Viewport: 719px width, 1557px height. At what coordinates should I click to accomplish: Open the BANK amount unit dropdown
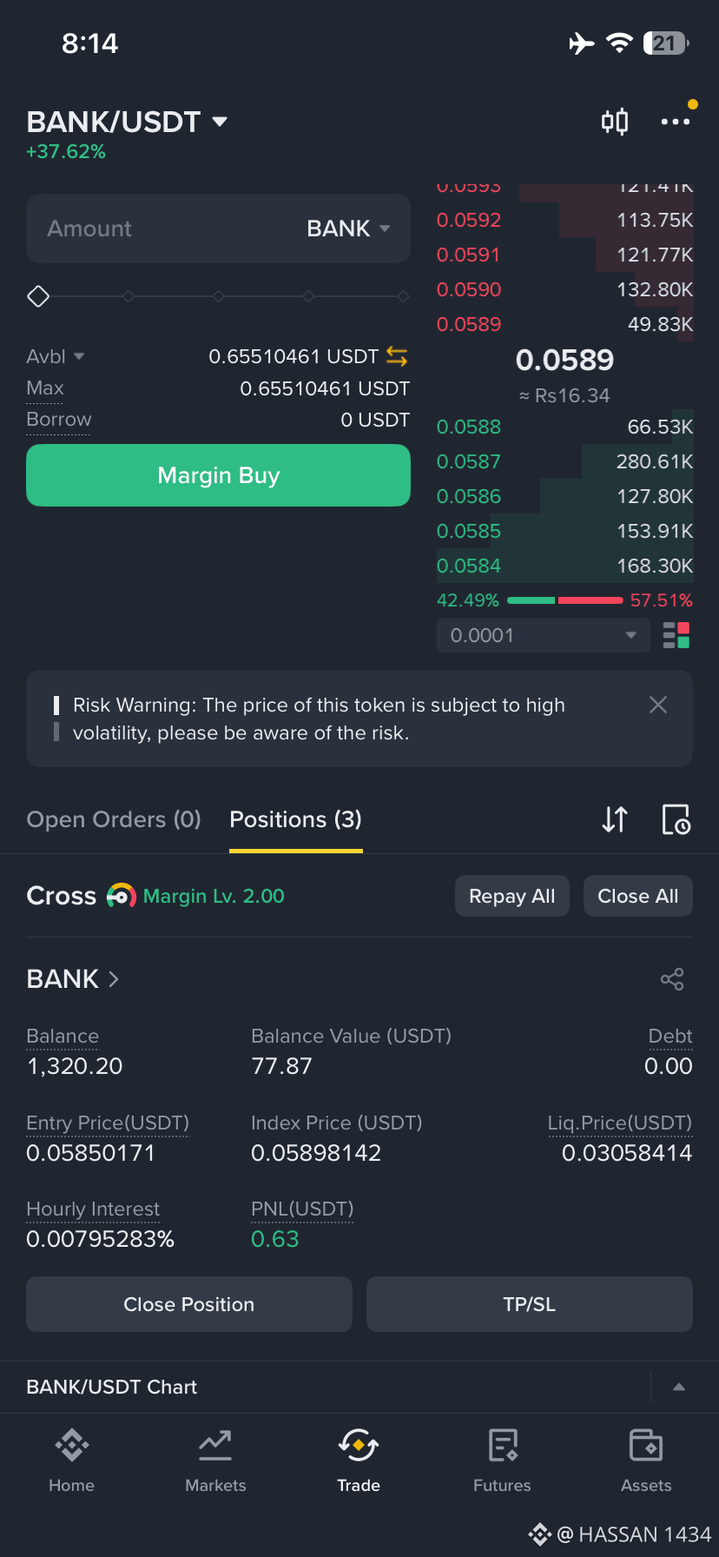tap(348, 229)
